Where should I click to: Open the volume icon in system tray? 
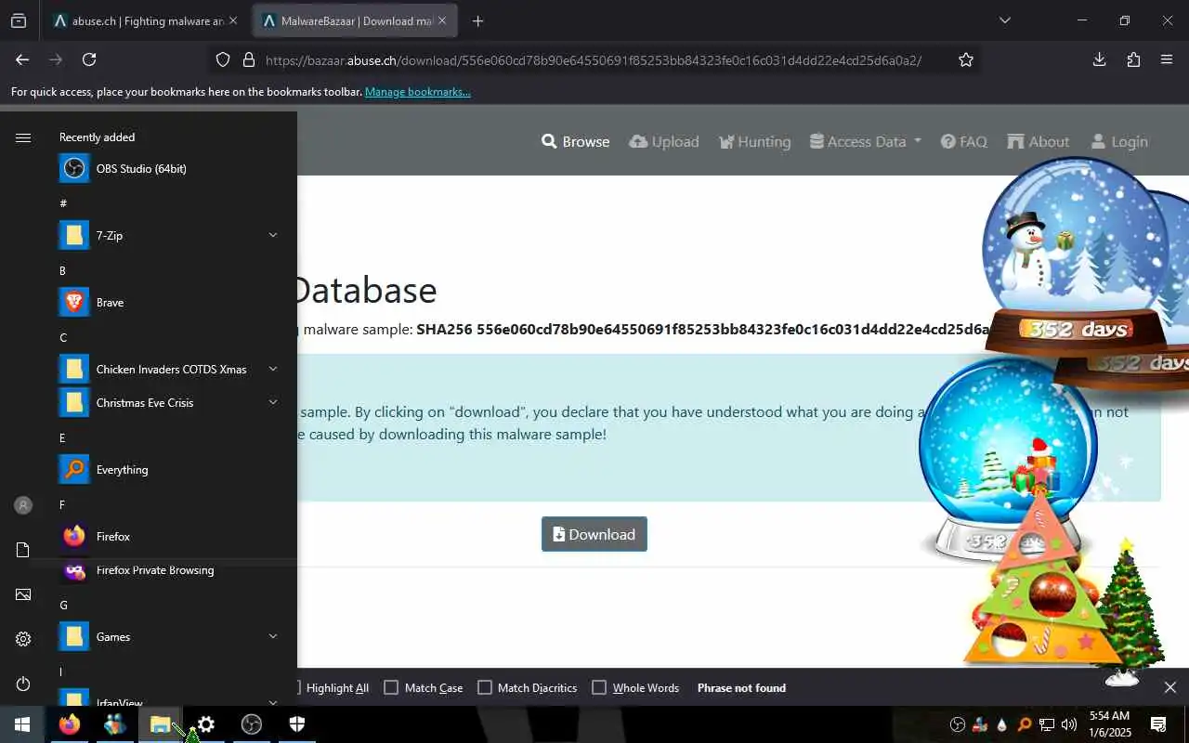pyautogui.click(x=1069, y=724)
